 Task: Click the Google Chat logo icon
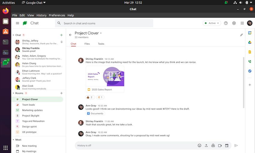click(25, 23)
